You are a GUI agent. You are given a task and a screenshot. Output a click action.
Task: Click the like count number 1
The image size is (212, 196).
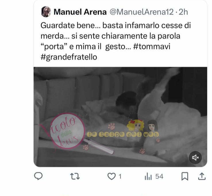click(120, 176)
